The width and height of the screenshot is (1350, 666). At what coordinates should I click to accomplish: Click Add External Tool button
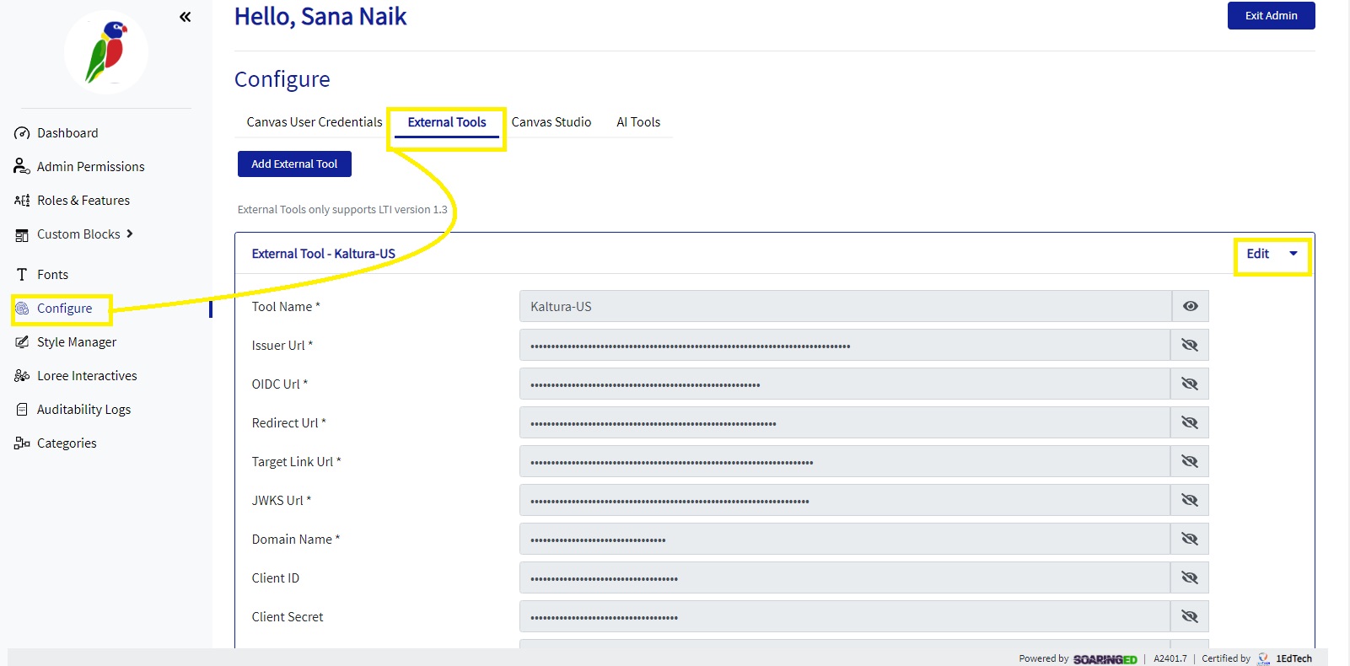click(x=294, y=164)
